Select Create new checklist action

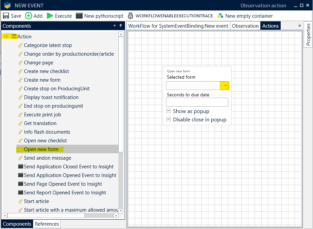[x=46, y=71]
